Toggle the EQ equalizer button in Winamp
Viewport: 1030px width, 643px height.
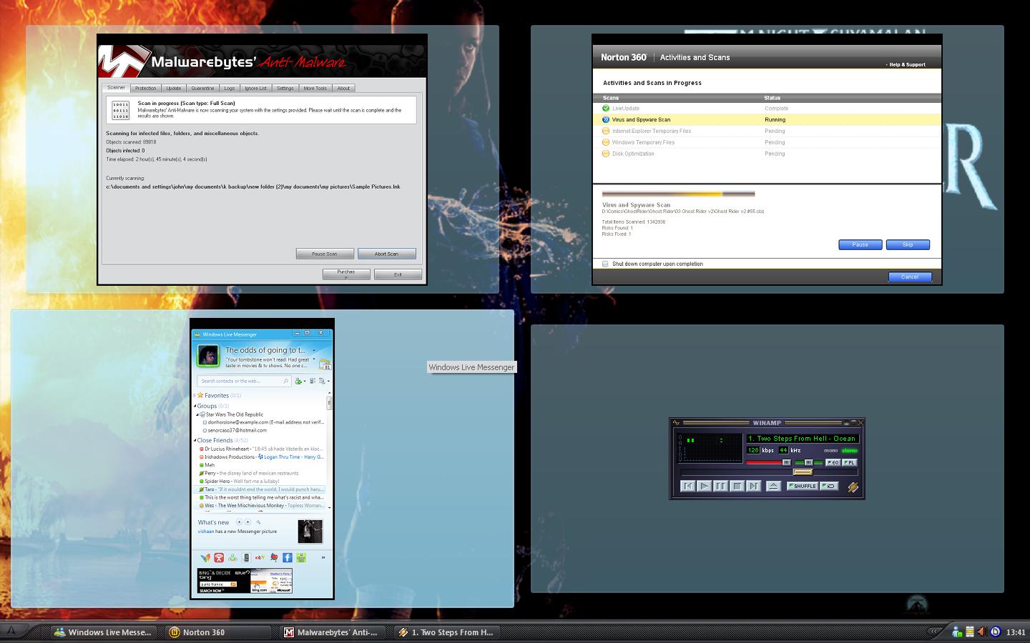click(833, 462)
